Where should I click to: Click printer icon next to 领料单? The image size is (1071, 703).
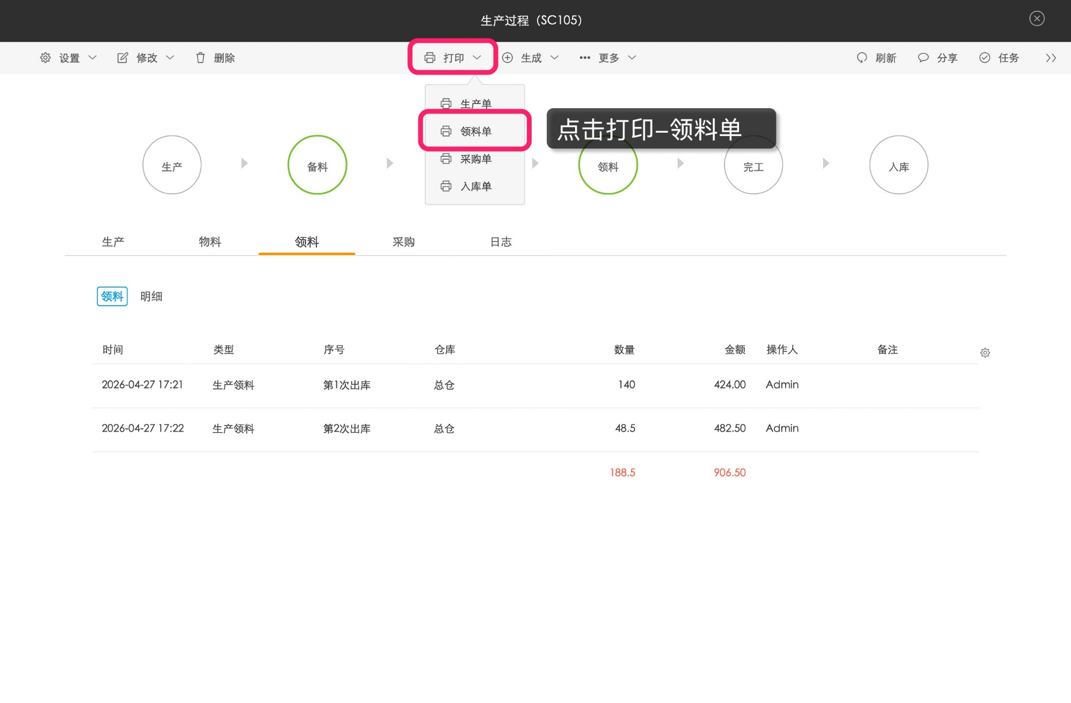(x=446, y=131)
